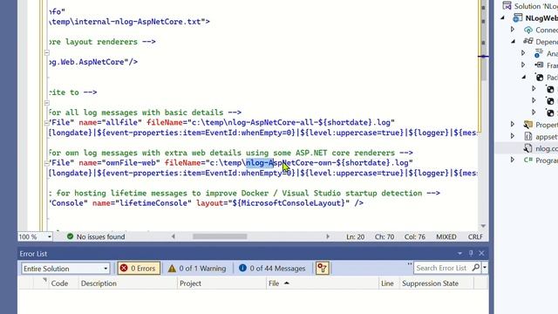Image resolution: width=558 pixels, height=314 pixels.
Task: Sort by the Code column header
Action: pos(59,283)
